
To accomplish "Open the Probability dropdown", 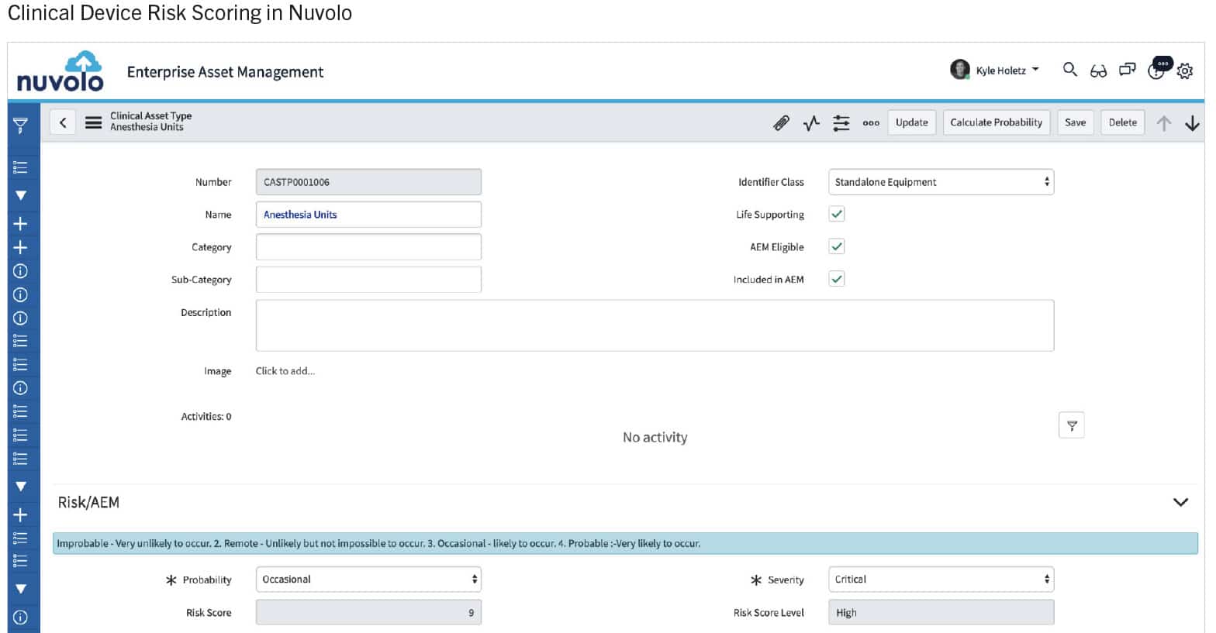I will pos(368,580).
